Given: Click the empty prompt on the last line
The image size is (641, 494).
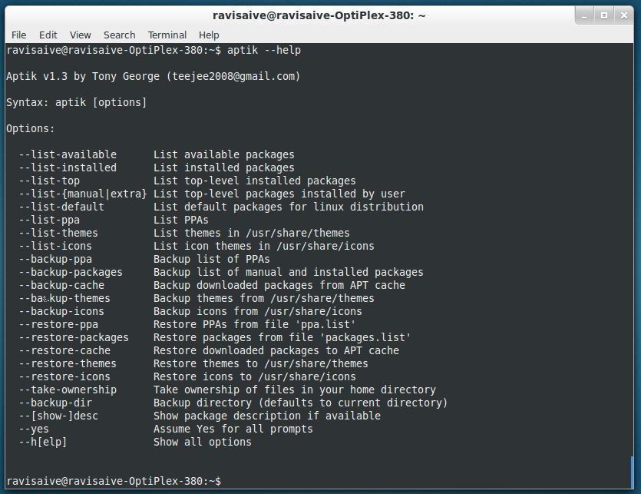Looking at the screenshot, I should tap(230, 481).
